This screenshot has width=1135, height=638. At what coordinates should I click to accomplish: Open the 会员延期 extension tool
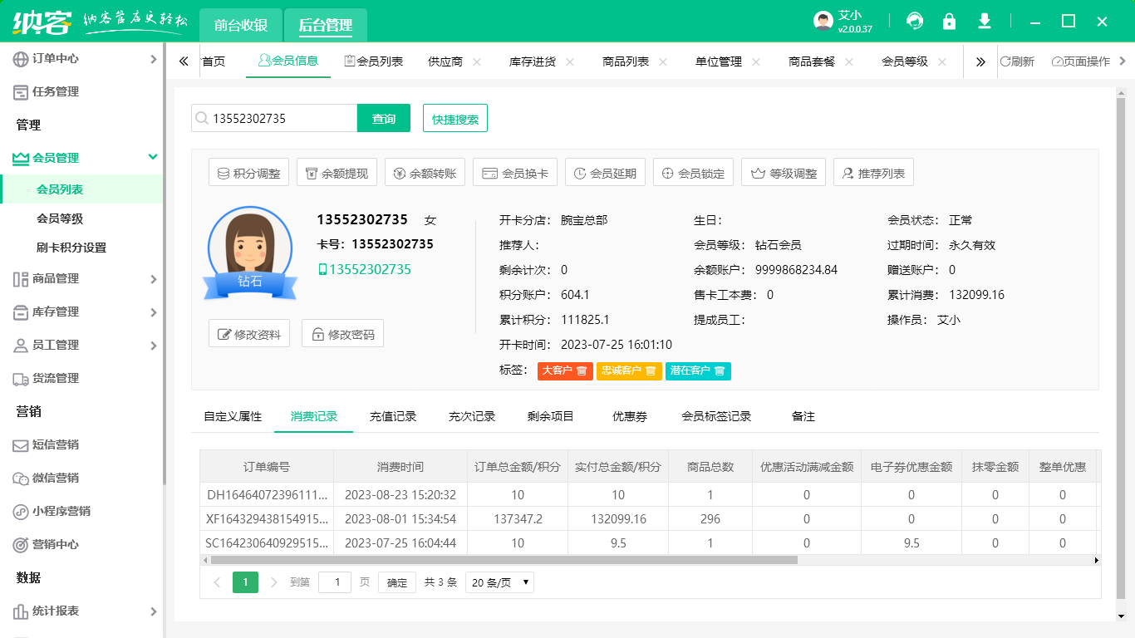click(606, 172)
